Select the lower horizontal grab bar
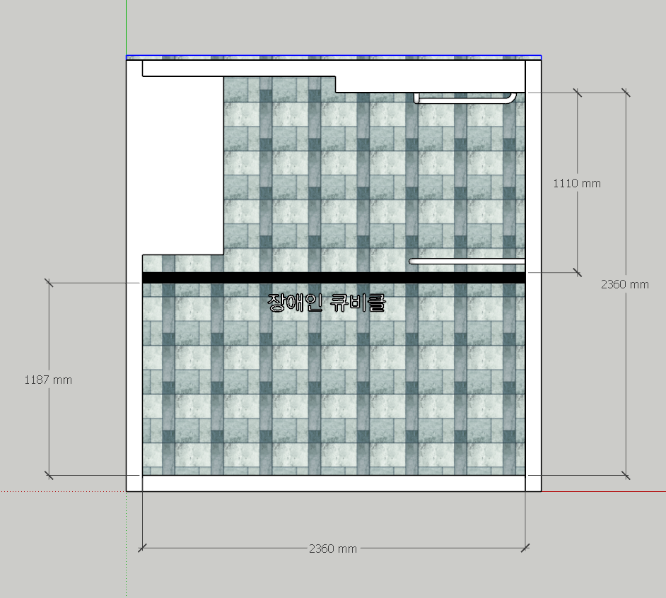Image resolution: width=666 pixels, height=598 pixels. coord(467,262)
